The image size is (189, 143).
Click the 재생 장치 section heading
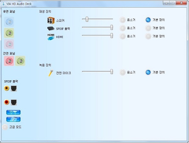[x=45, y=12]
